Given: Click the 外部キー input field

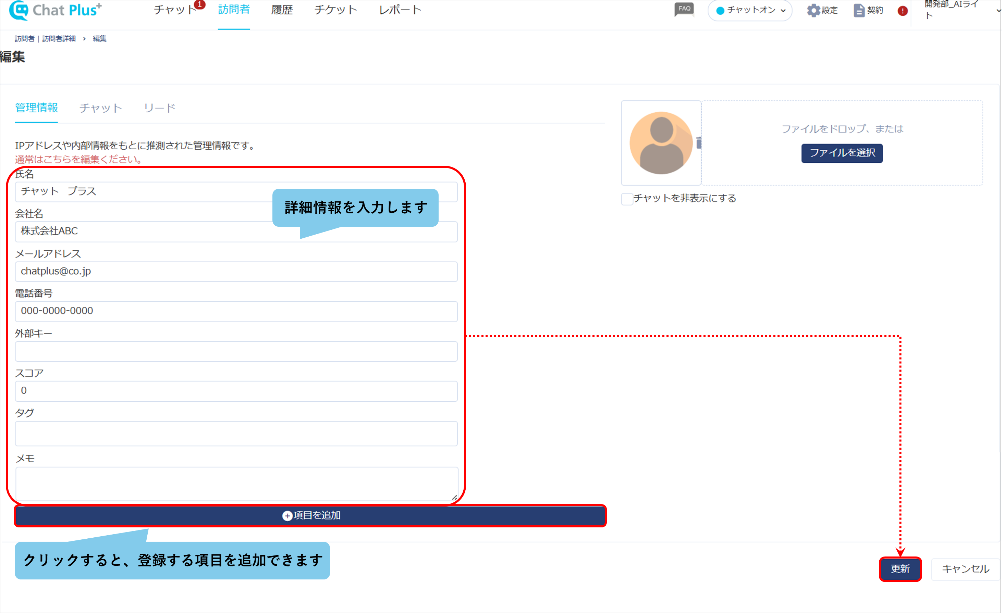Looking at the screenshot, I should [x=236, y=351].
